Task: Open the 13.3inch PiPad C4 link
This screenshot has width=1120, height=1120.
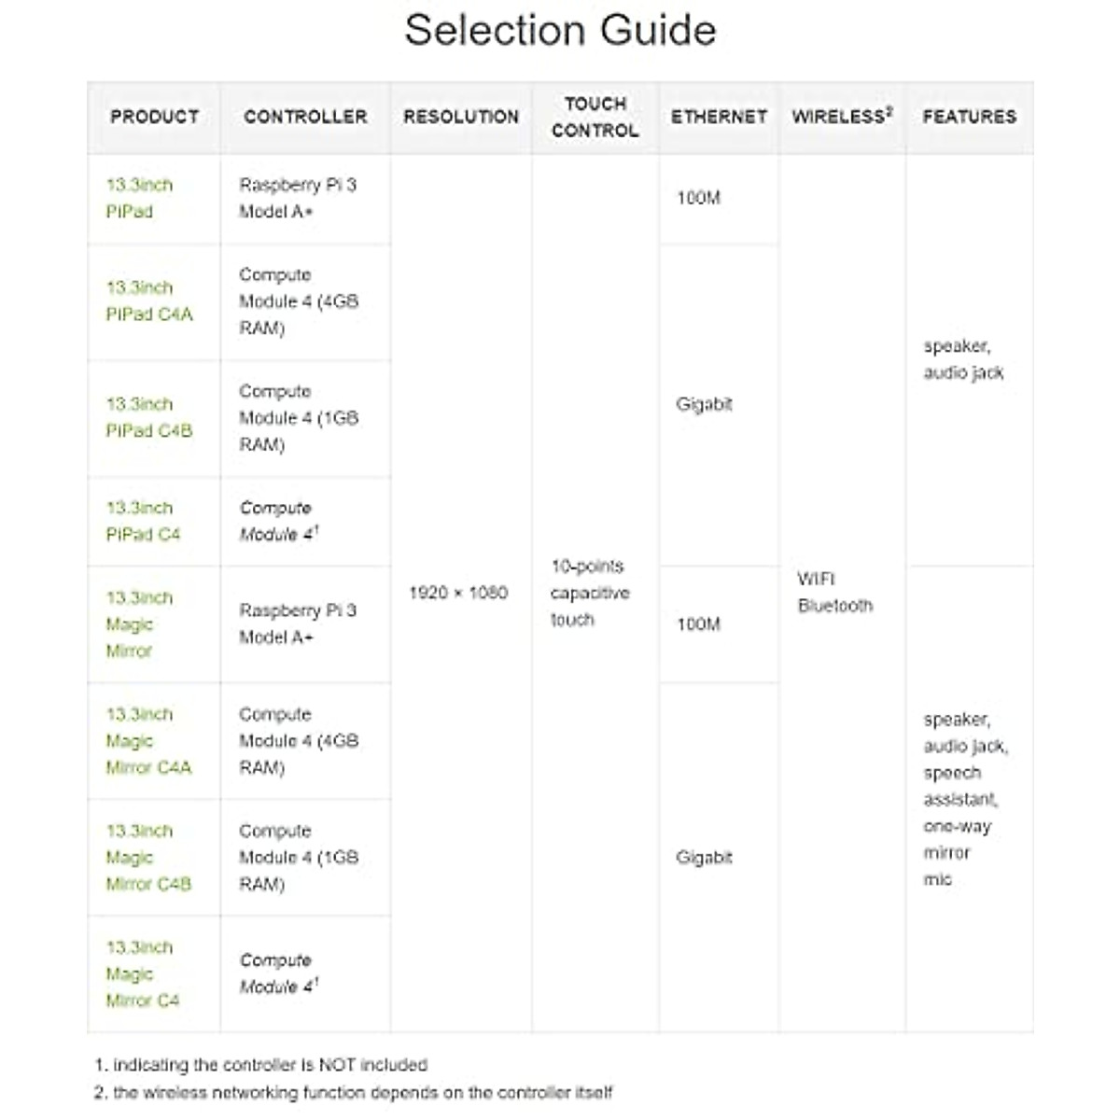Action: click(x=143, y=521)
